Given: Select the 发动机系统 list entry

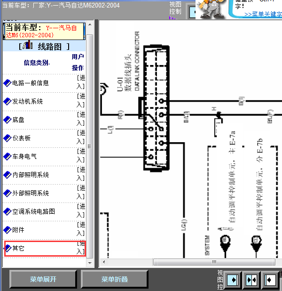Looking at the screenshot, I should 27,101.
